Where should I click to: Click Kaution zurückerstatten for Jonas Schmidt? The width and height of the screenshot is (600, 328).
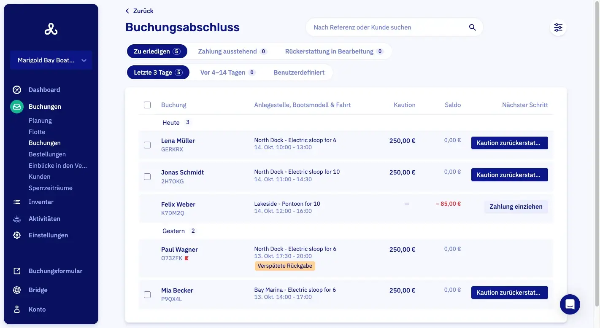509,175
